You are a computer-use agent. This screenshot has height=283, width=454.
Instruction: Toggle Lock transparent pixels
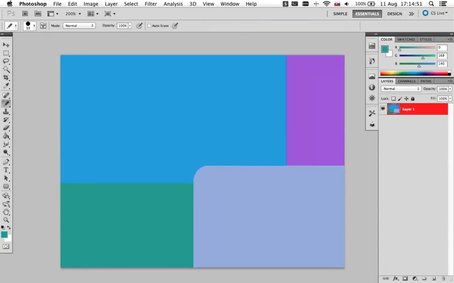393,98
